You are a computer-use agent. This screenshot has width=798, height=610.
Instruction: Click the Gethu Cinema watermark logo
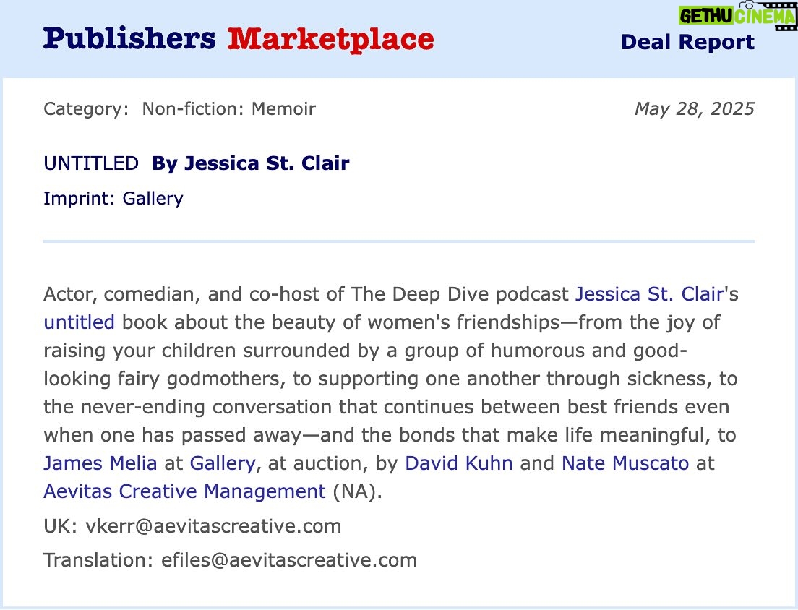[x=737, y=15]
